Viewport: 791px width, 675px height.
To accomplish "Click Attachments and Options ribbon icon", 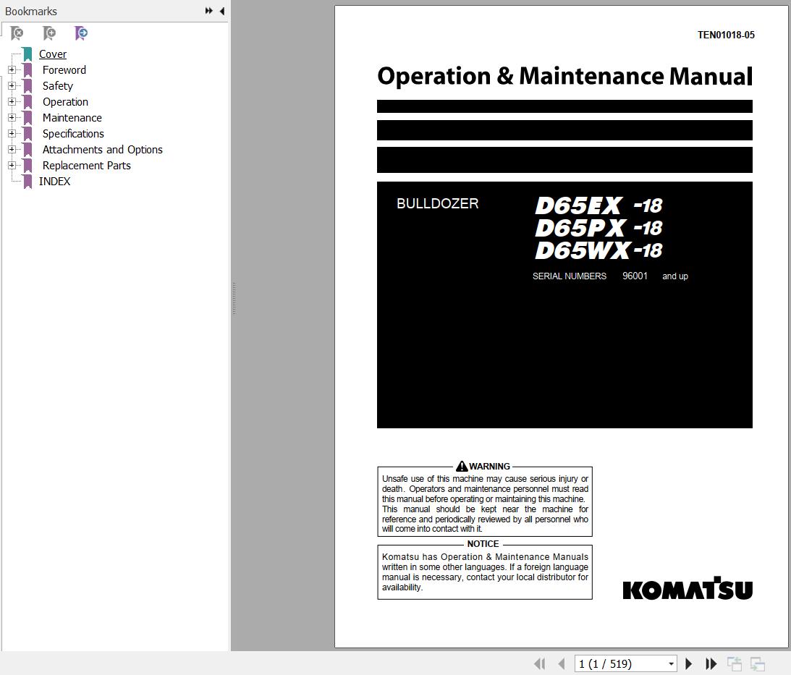I will pyautogui.click(x=28, y=149).
